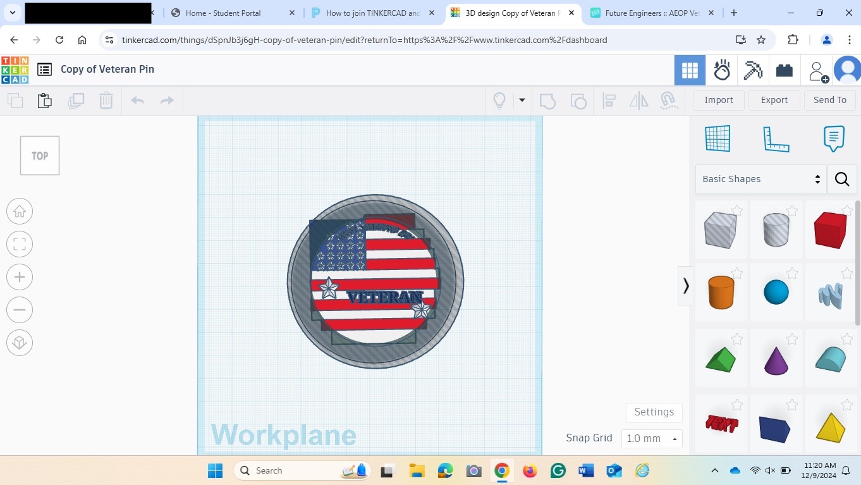Zoom in with the plus button
This screenshot has height=485, width=861.
click(x=20, y=277)
